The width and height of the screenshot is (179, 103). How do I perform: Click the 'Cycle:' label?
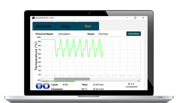[55, 85]
